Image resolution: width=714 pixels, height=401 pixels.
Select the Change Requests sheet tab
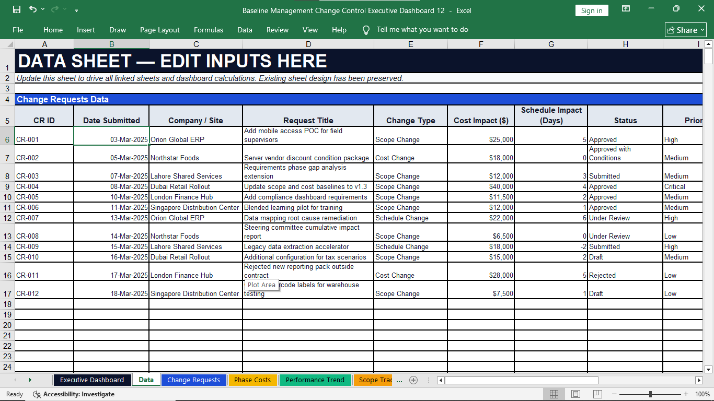193,380
